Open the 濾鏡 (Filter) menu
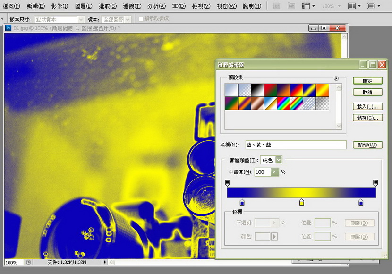Viewport: 392px width, 274px height. 132,6
